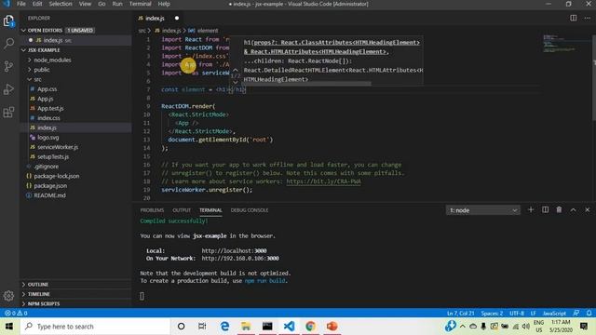Image resolution: width=596 pixels, height=335 pixels.
Task: Change UTF-8 file encoding
Action: (517, 313)
